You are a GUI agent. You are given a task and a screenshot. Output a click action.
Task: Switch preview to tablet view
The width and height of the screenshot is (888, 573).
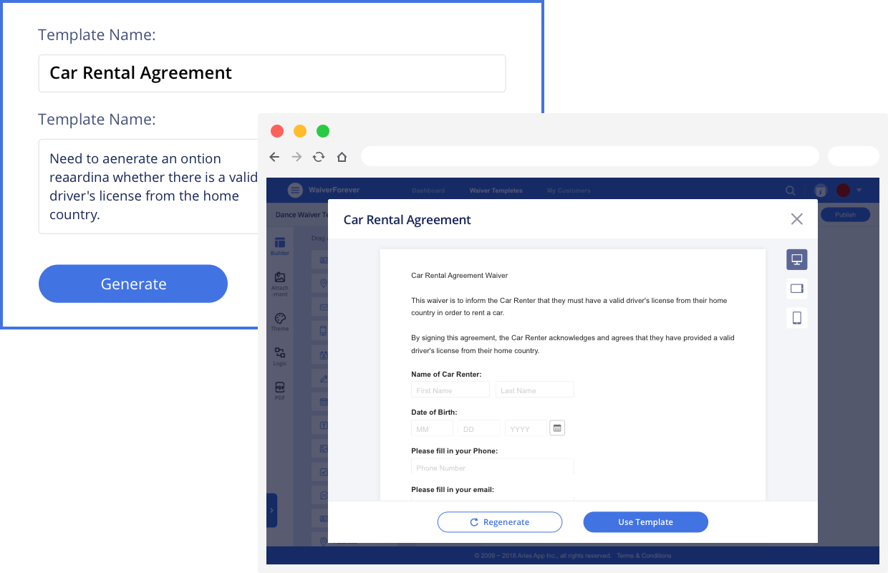point(796,289)
